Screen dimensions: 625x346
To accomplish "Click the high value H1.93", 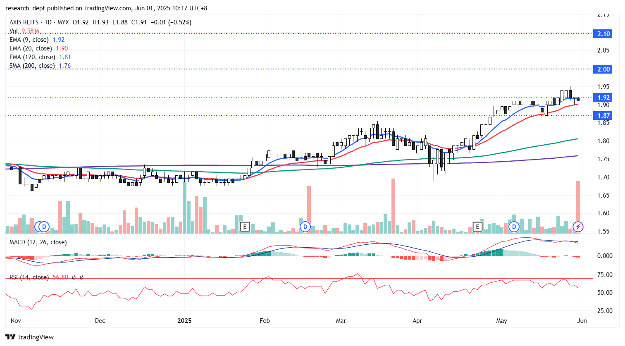I will (100, 22).
